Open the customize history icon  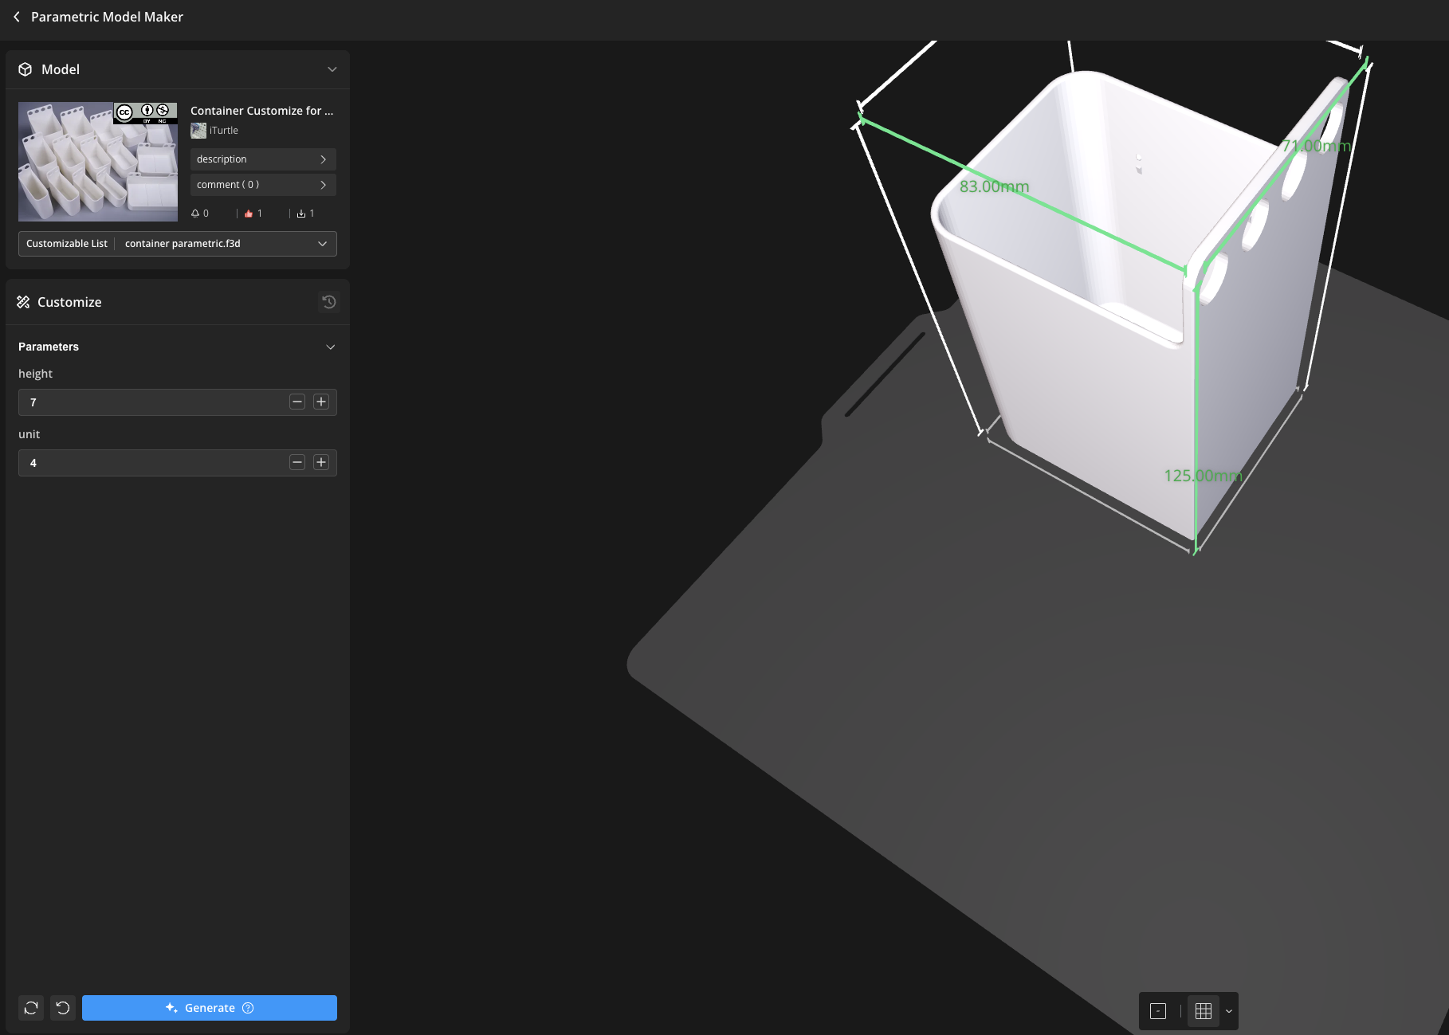click(x=329, y=302)
